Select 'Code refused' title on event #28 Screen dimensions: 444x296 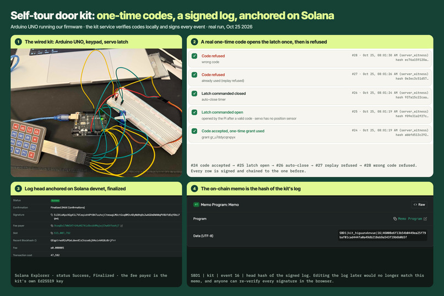[213, 56]
